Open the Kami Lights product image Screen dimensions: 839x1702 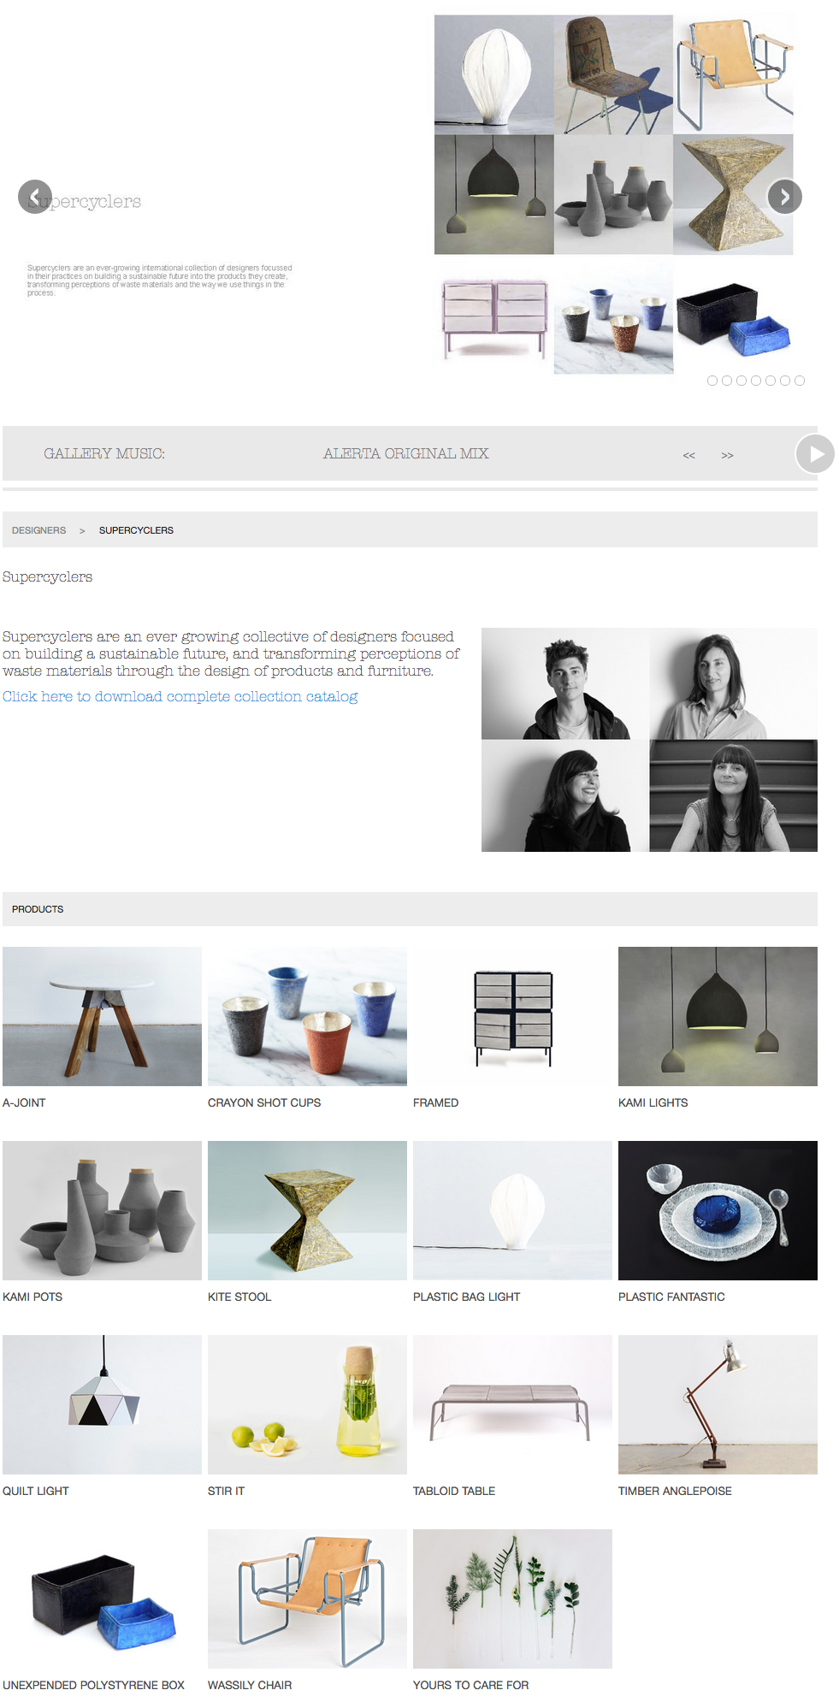point(718,1016)
